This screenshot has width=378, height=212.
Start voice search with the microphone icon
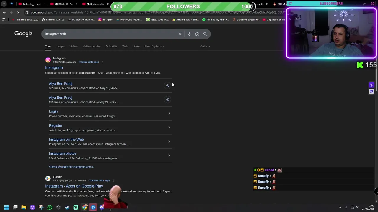(x=189, y=34)
